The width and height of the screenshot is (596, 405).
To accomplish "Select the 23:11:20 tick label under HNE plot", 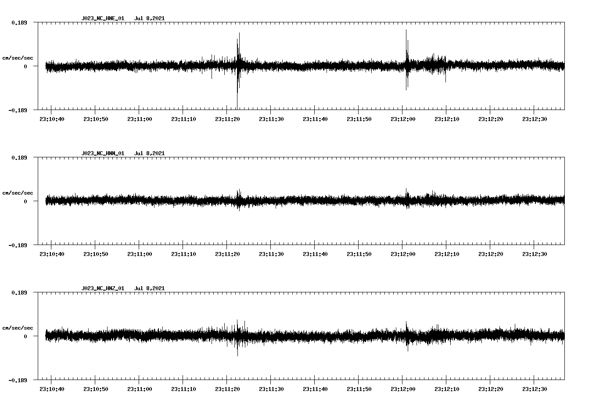I will click(228, 118).
